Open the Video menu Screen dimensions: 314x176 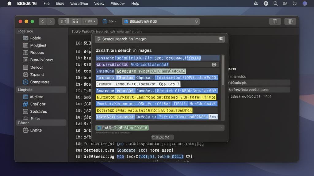[x=99, y=3]
